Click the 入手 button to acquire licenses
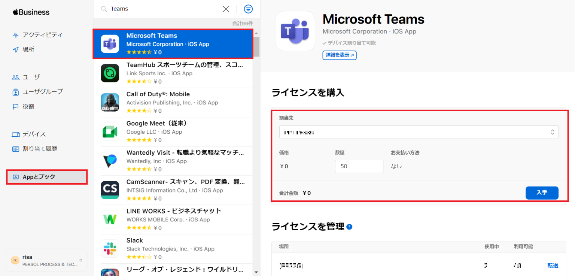The image size is (575, 276). 542,193
